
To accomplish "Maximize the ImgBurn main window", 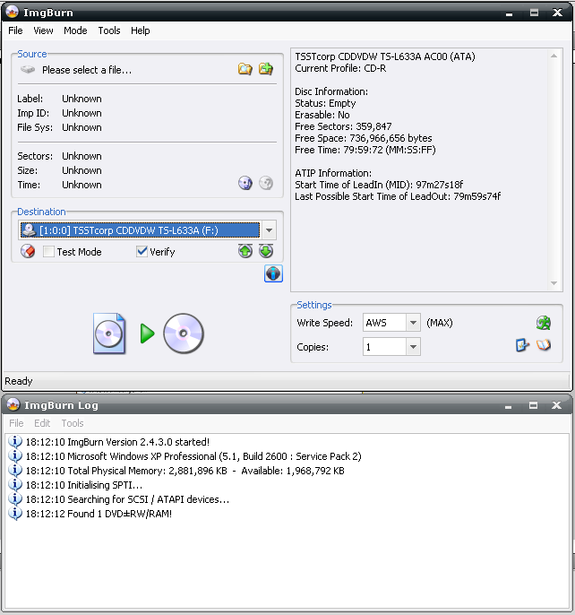I will pos(534,13).
